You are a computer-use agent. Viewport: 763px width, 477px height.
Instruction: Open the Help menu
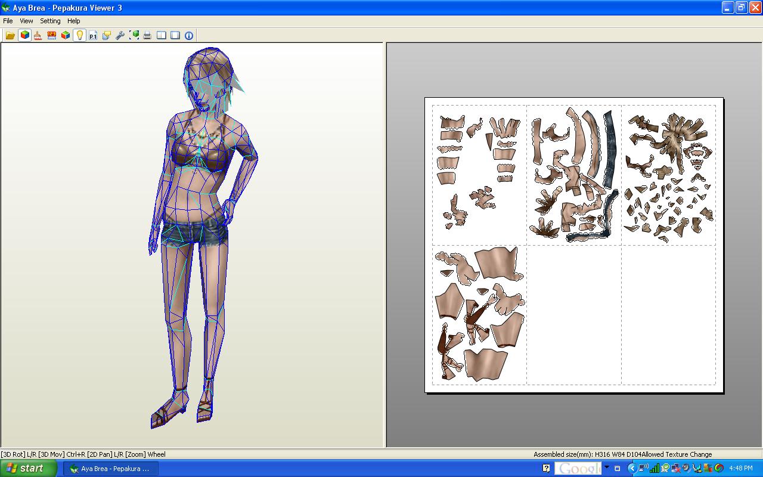click(x=74, y=21)
